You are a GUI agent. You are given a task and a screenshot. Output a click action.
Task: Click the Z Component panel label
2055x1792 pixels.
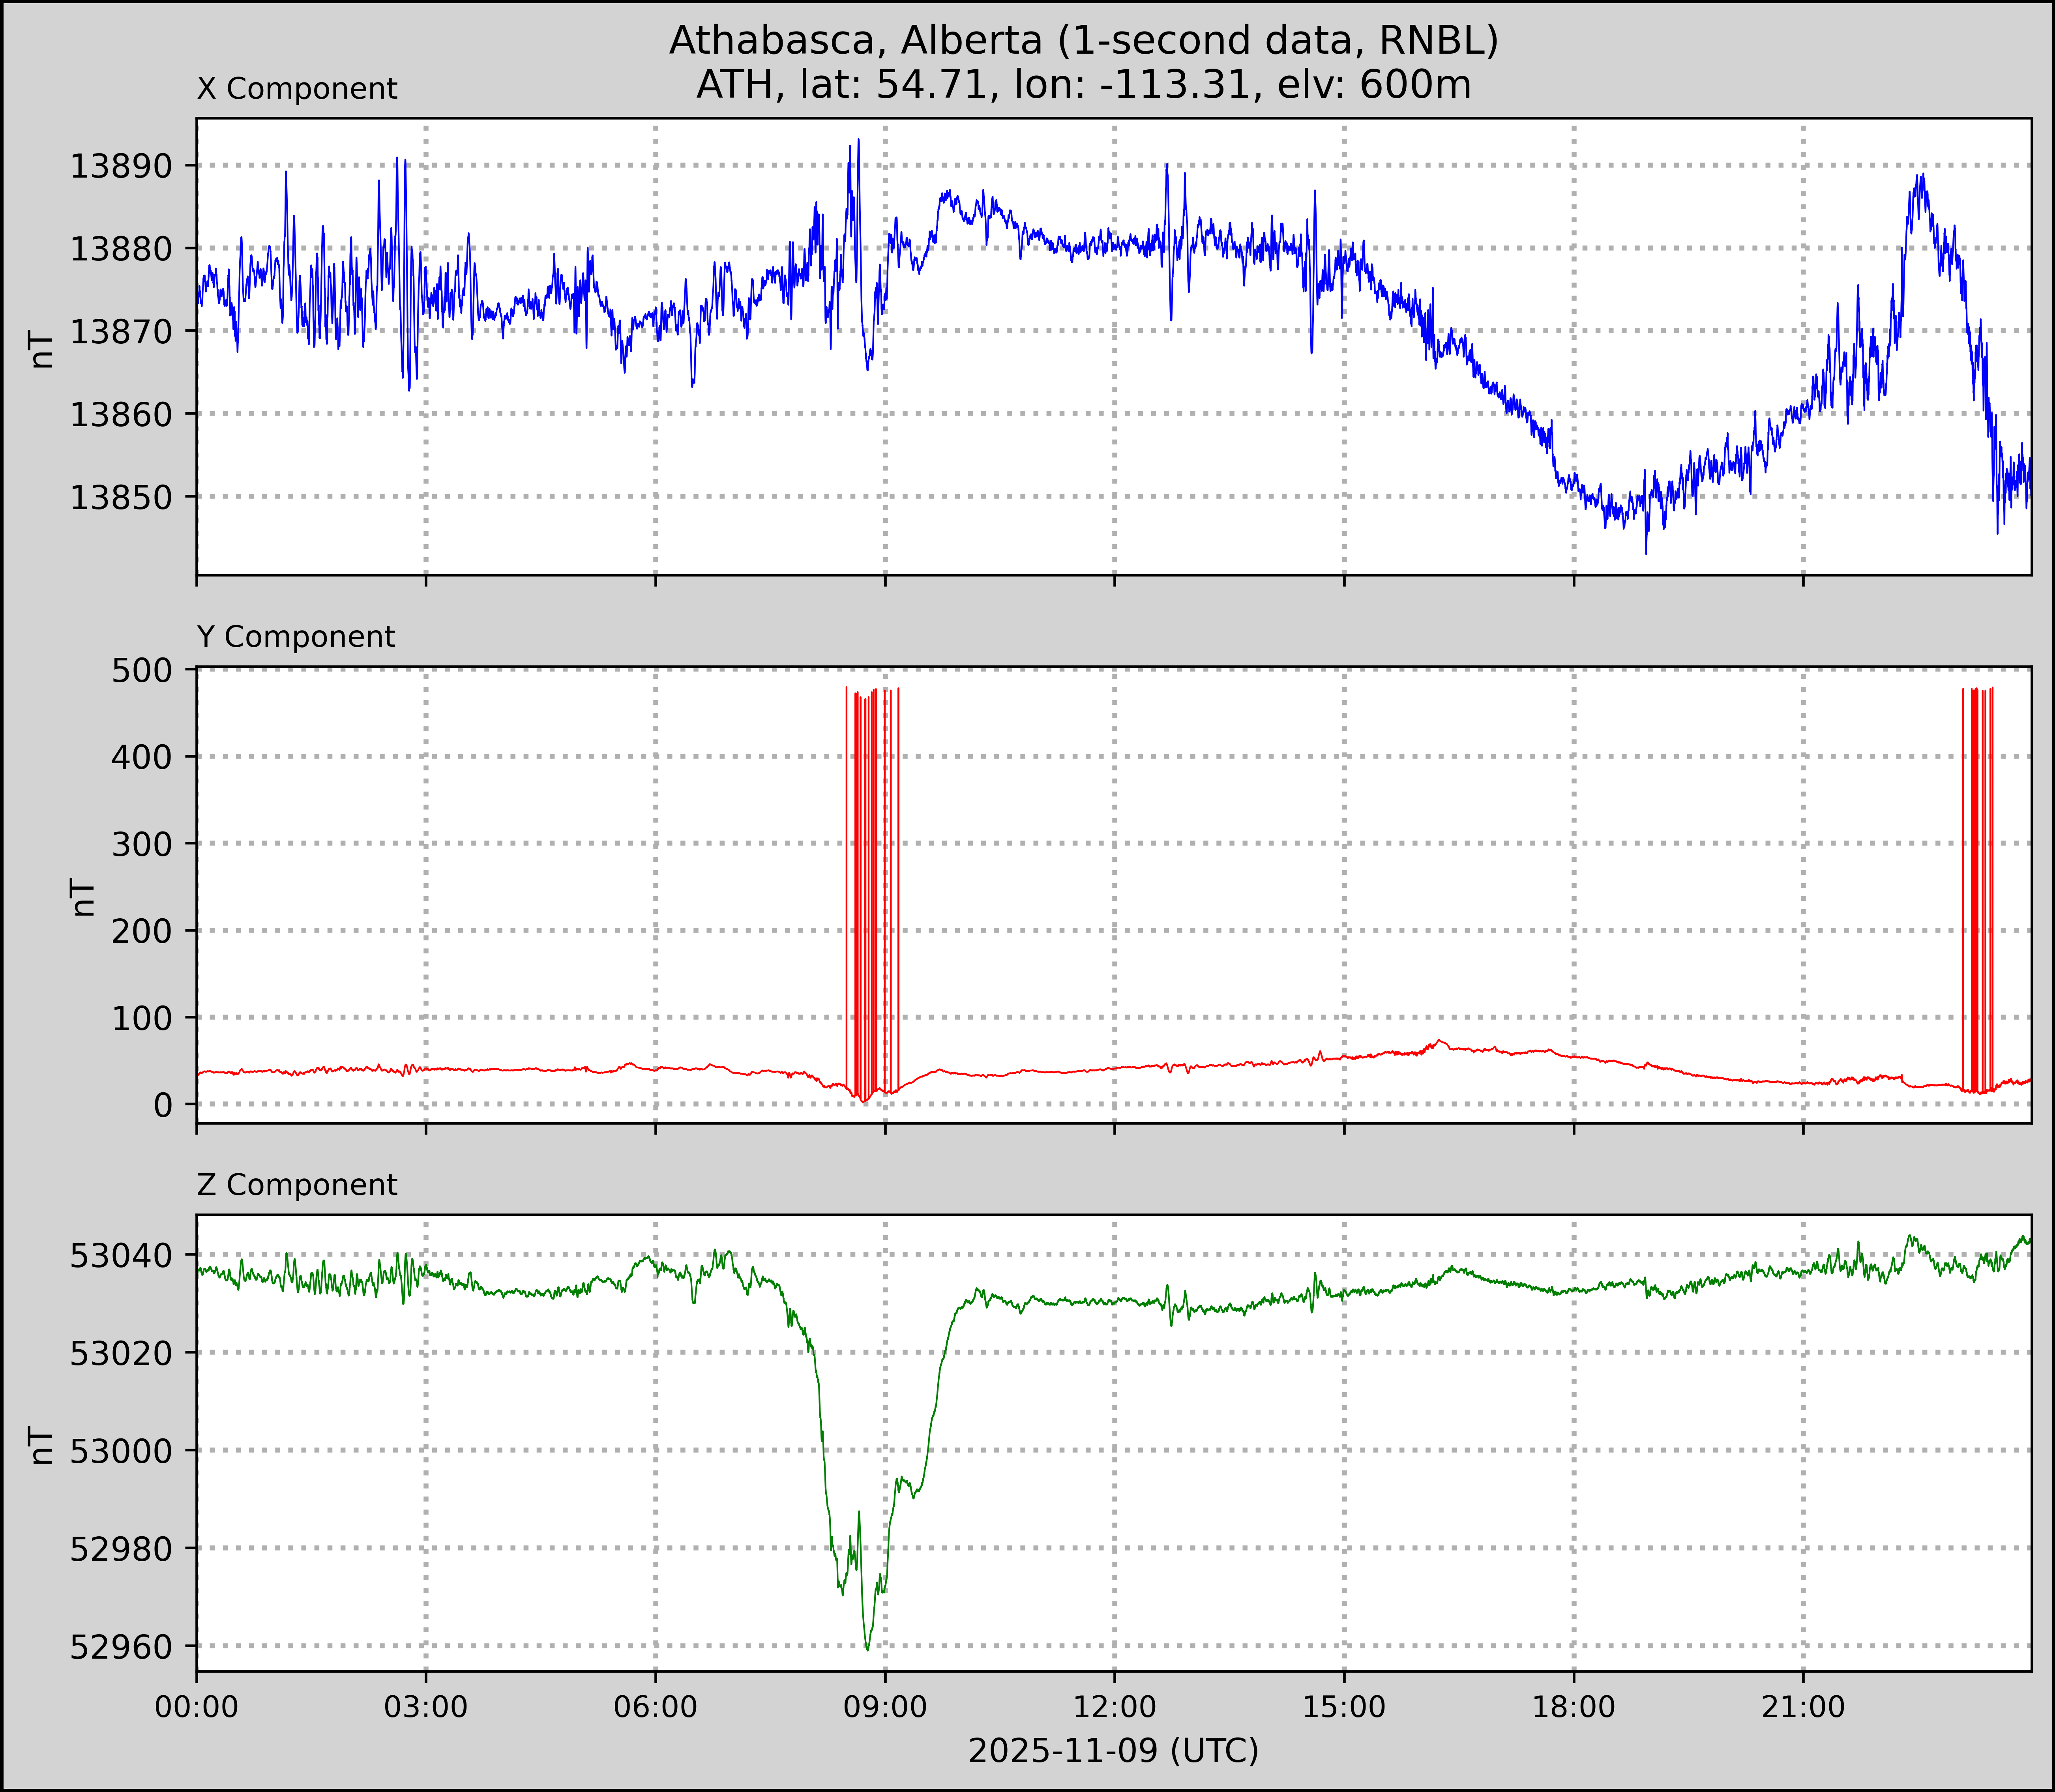(x=297, y=1185)
